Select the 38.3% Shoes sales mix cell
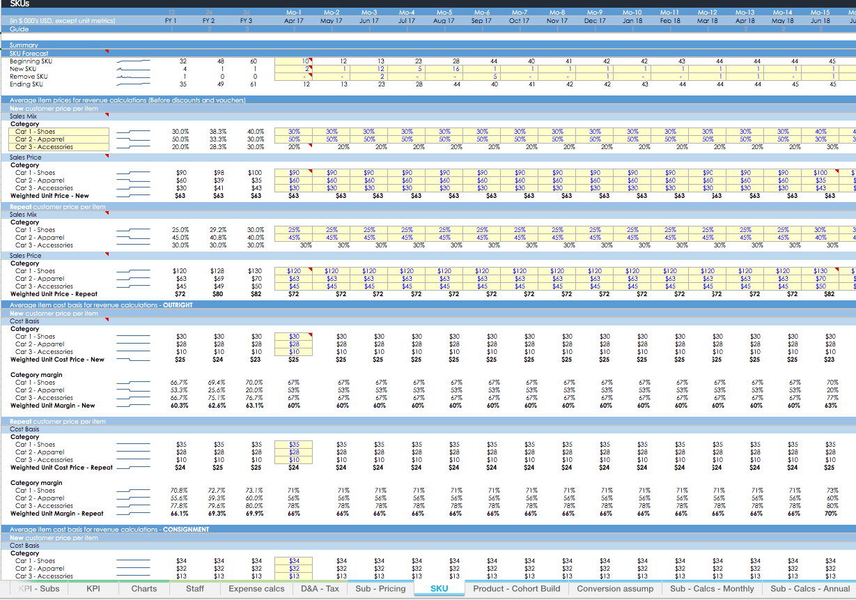Viewport: 856px width, 600px height. (218, 131)
